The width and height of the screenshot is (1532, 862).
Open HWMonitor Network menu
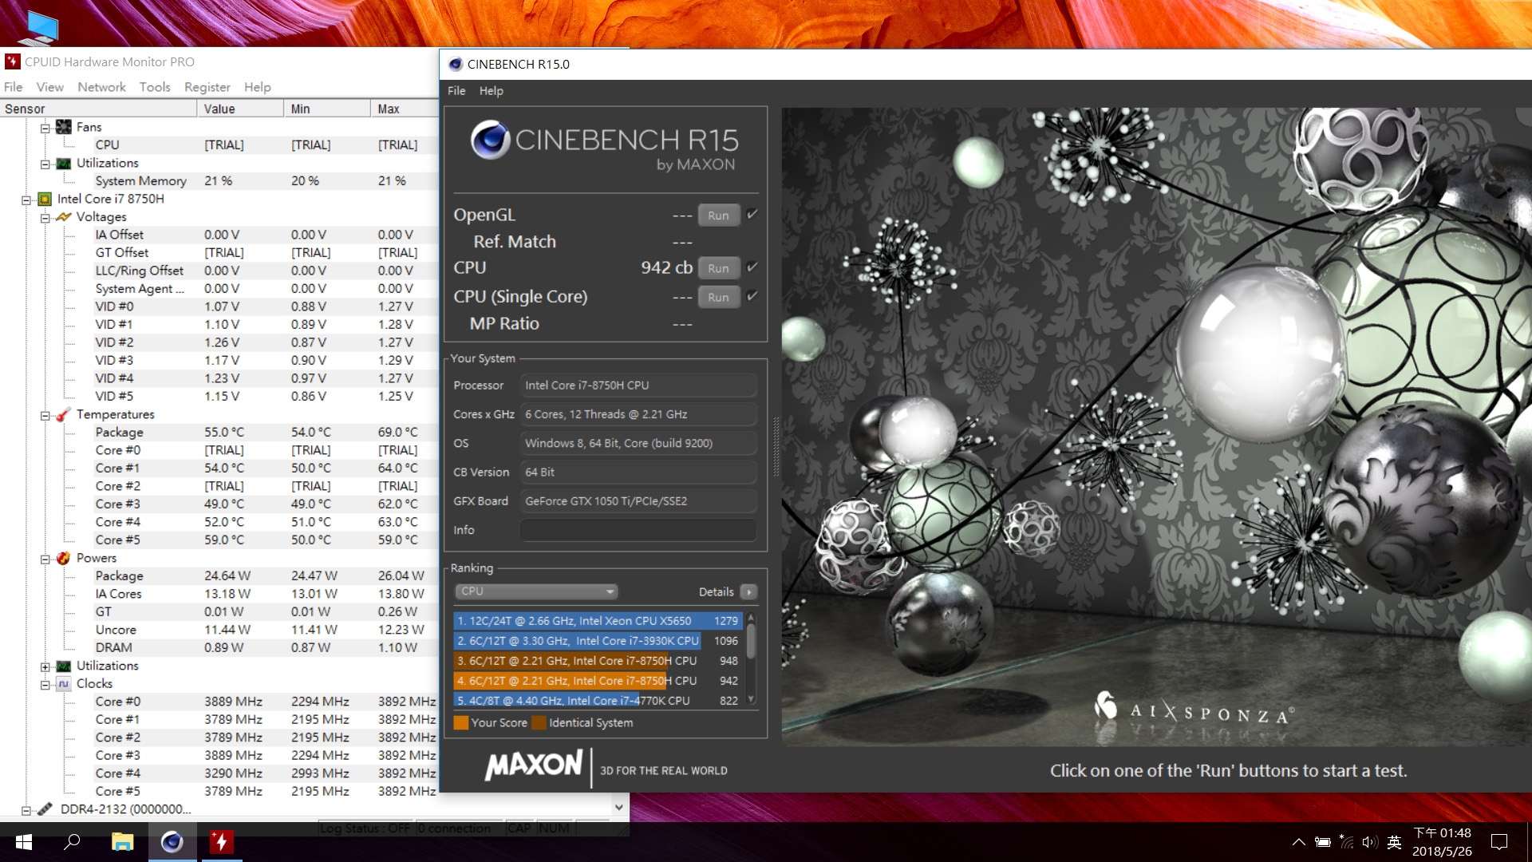[x=101, y=87]
